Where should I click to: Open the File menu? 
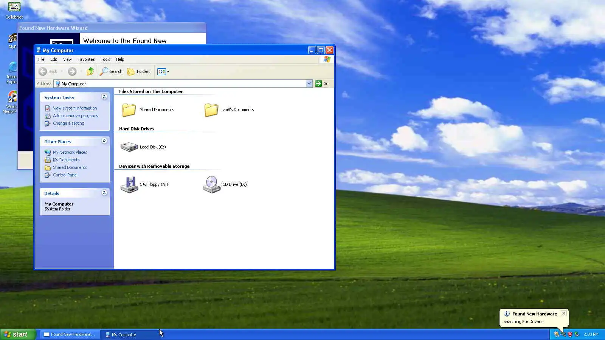click(x=41, y=59)
